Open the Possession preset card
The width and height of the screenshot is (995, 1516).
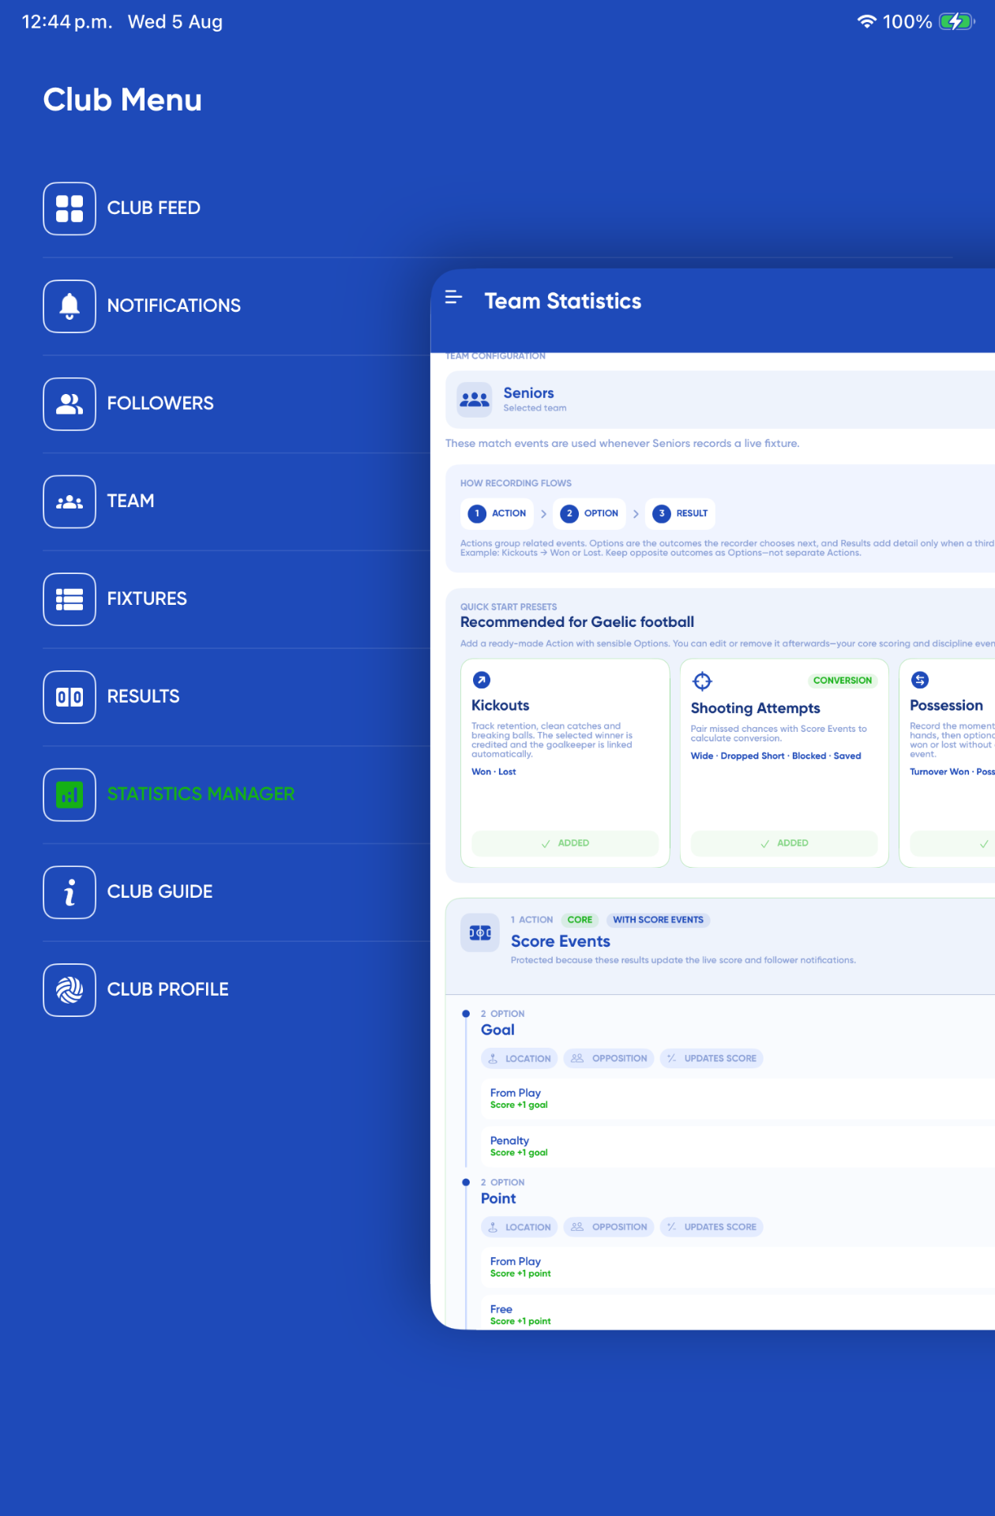point(948,763)
